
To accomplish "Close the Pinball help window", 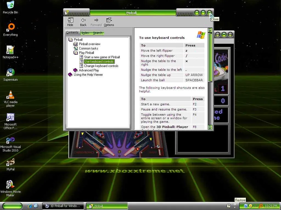I will click(209, 13).
